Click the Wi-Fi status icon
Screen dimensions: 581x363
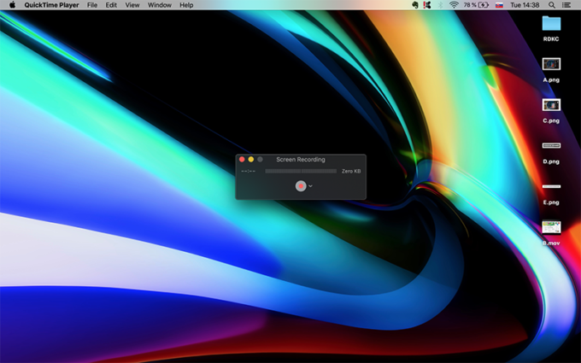pos(454,5)
